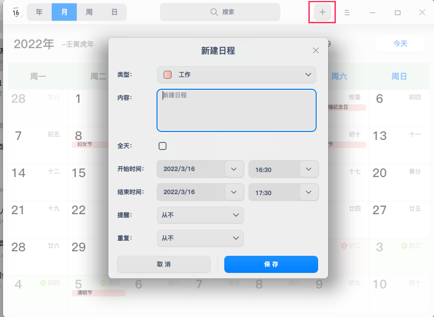The height and width of the screenshot is (317, 434).
Task: Click the plus icon to add schedule
Action: (x=323, y=12)
